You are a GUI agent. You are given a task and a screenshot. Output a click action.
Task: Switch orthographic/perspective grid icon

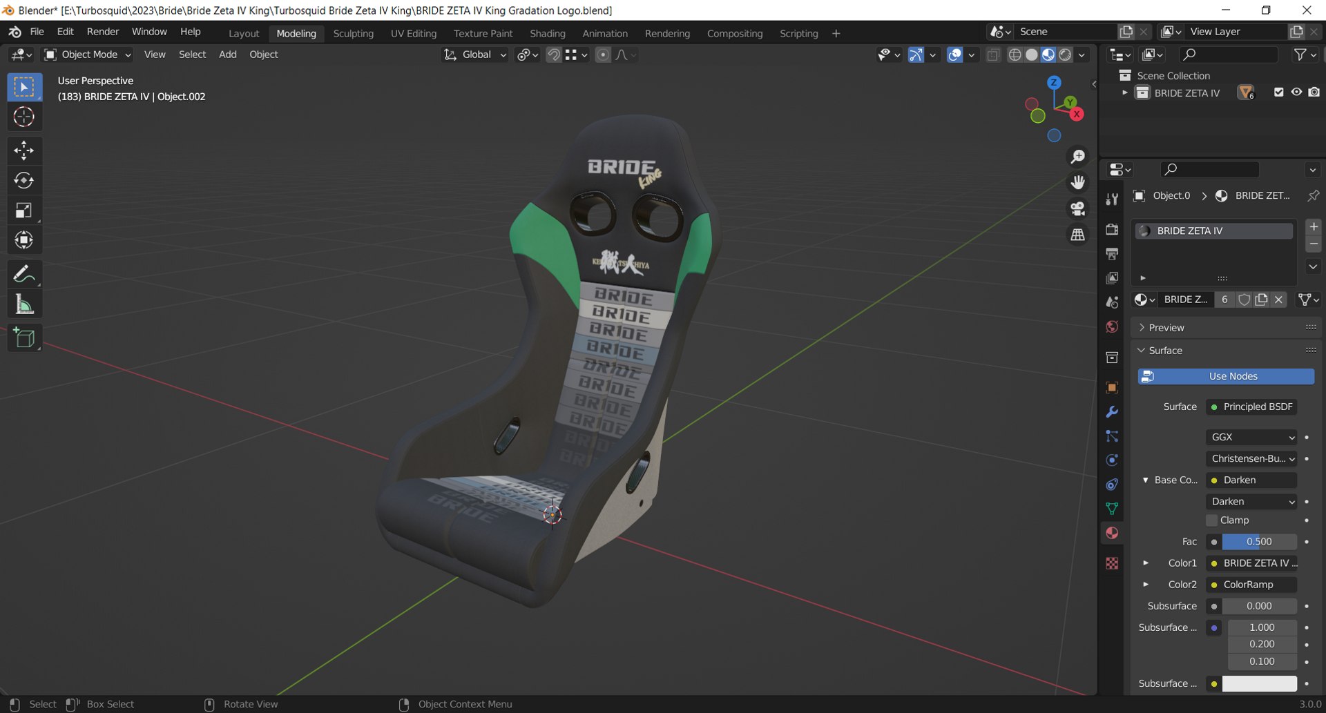coord(1077,235)
